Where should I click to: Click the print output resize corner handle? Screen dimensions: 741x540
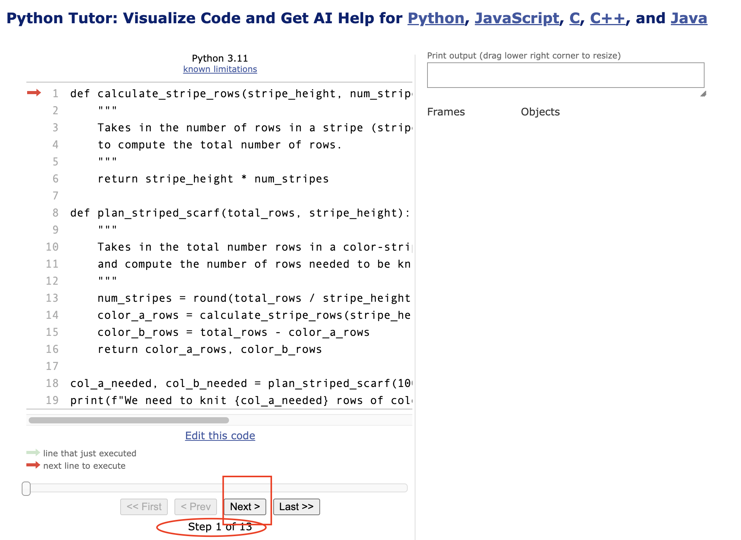[703, 94]
